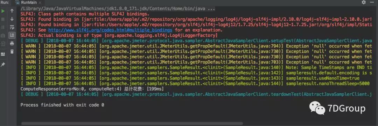The image size is (378, 126).
Task: Open the slf4j.org multiple_bindings link
Action: click(x=110, y=30)
